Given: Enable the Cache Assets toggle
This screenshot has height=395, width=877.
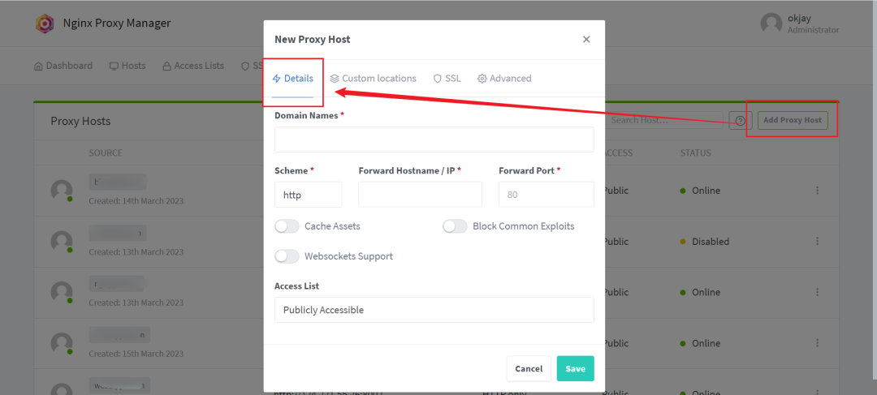Looking at the screenshot, I should [287, 226].
